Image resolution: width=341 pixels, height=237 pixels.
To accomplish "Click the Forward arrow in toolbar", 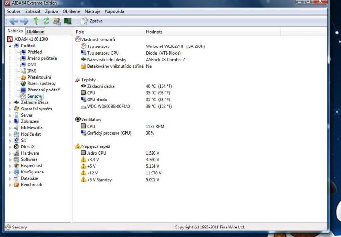I will pyautogui.click(x=24, y=21).
